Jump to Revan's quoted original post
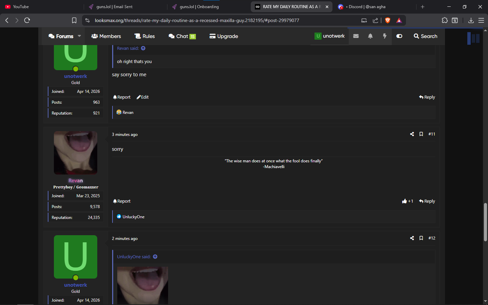 143,48
